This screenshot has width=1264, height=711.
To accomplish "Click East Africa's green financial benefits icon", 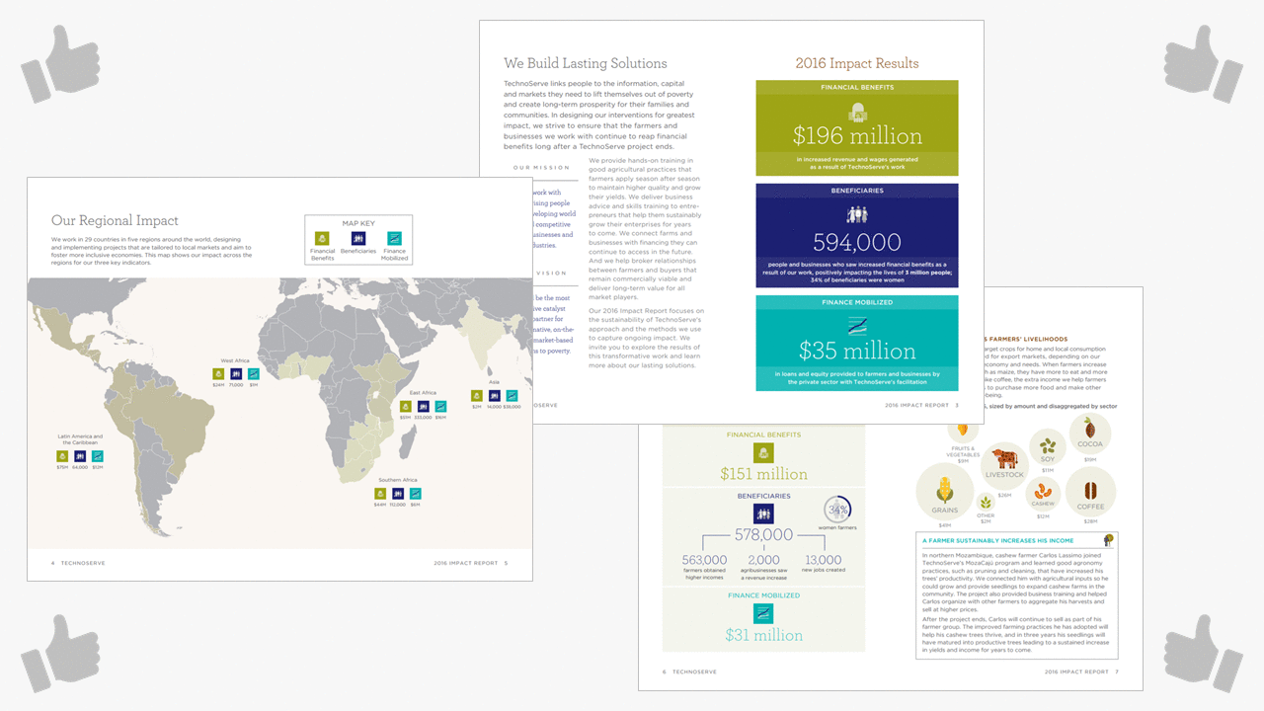I will [405, 406].
